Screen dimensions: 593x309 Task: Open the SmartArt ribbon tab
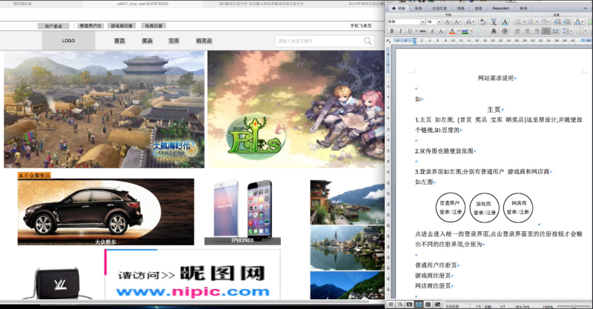501,8
